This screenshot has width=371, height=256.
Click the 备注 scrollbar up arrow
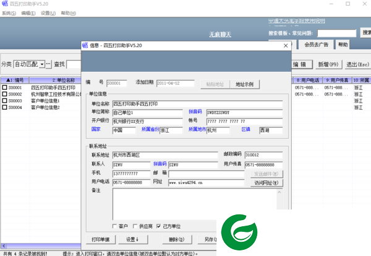click(x=279, y=192)
